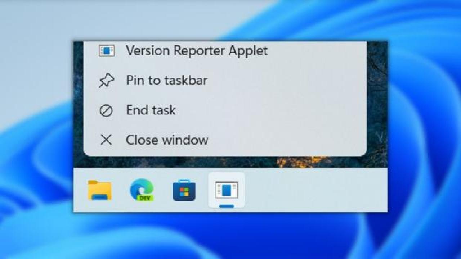
Task: Click blank menu space right of "End task"
Action: [270, 110]
